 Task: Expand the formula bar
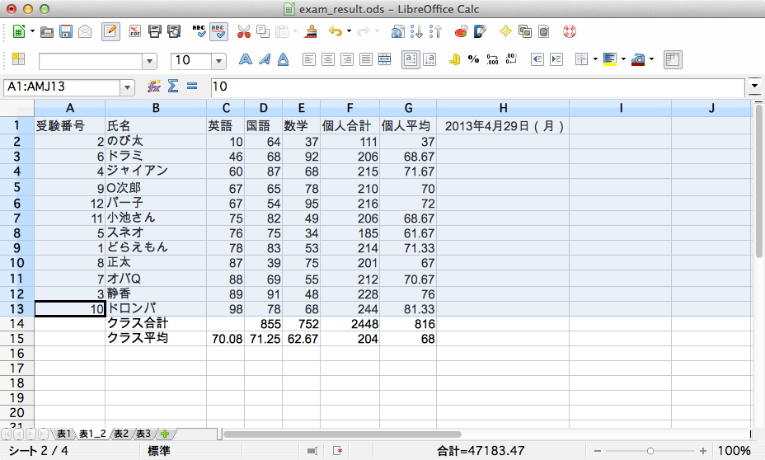tap(755, 86)
